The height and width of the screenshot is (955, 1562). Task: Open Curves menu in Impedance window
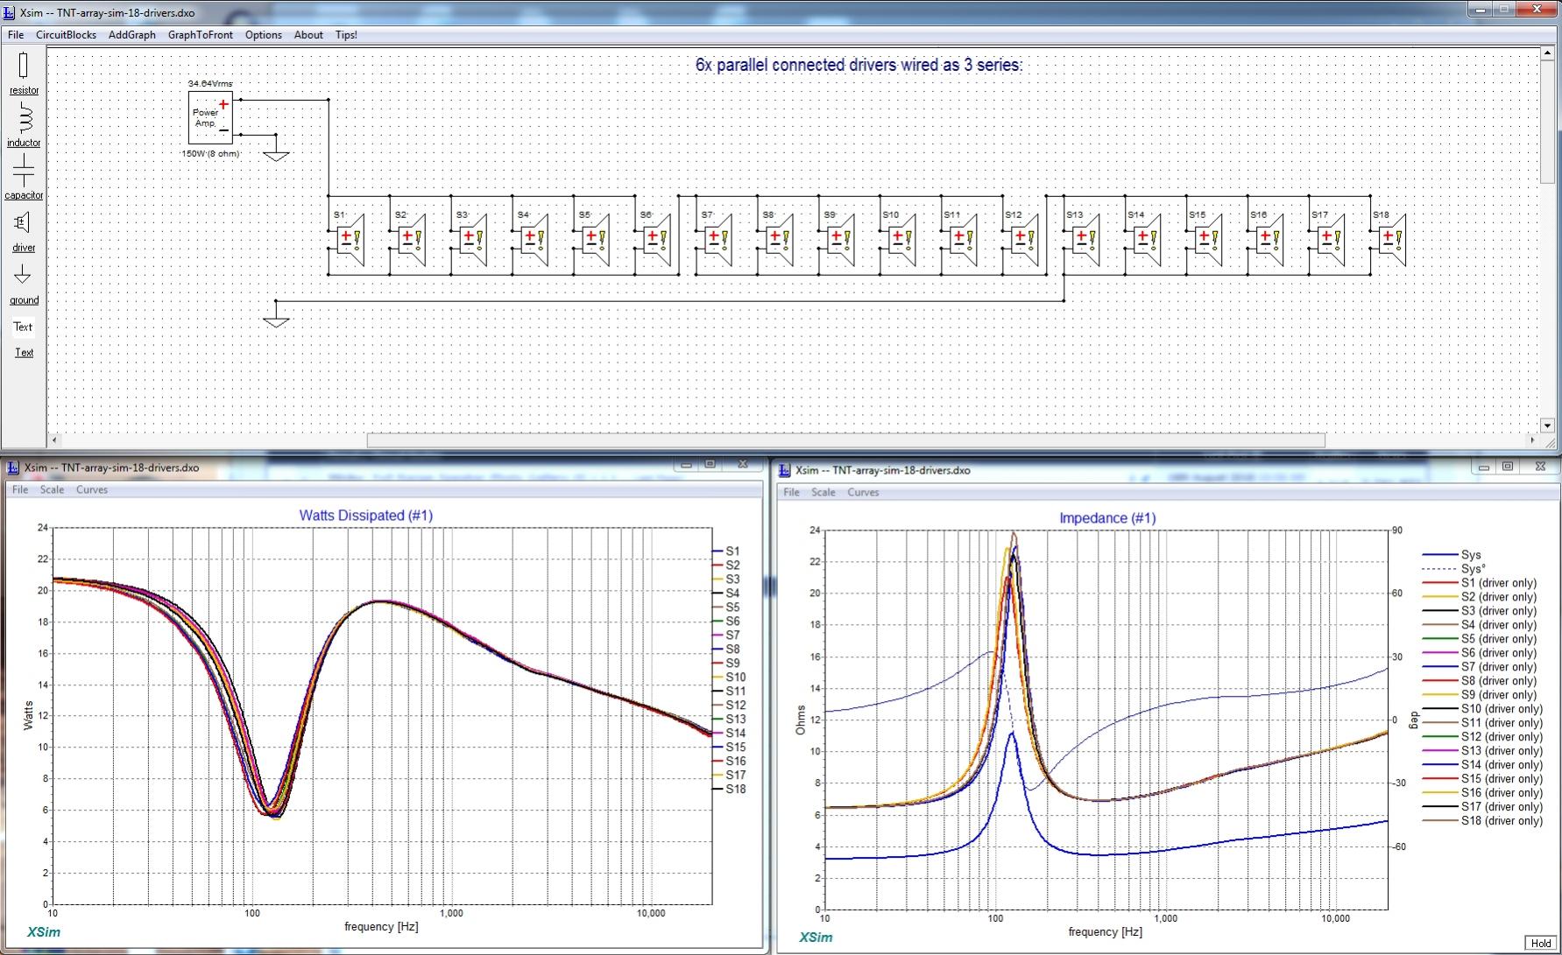(x=863, y=493)
